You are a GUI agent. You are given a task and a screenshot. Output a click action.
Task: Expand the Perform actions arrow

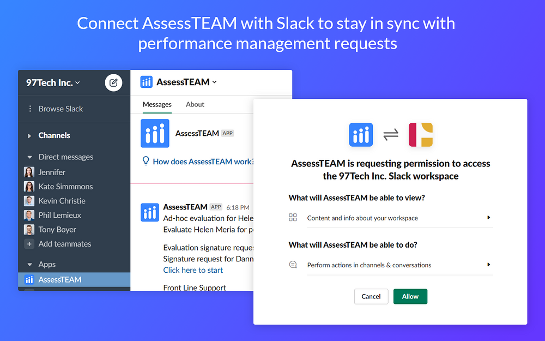[x=488, y=265]
